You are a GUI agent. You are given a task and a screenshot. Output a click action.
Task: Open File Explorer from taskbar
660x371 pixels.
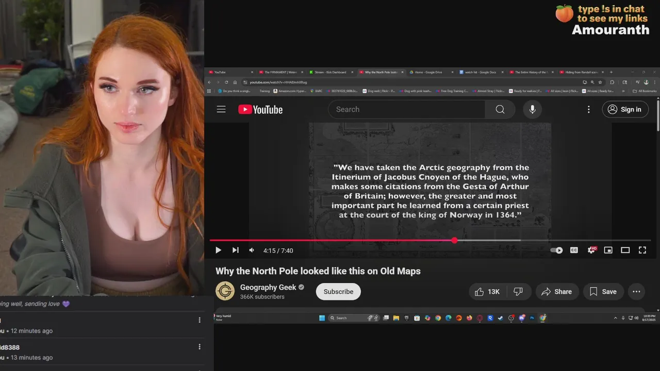[x=396, y=318]
